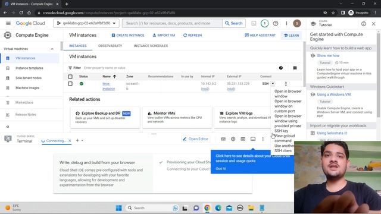Open the project selector dropdown

pos(86,23)
